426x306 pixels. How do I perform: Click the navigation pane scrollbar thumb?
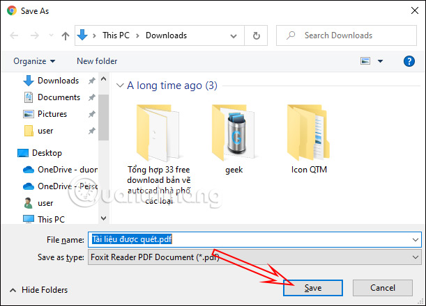[103, 118]
